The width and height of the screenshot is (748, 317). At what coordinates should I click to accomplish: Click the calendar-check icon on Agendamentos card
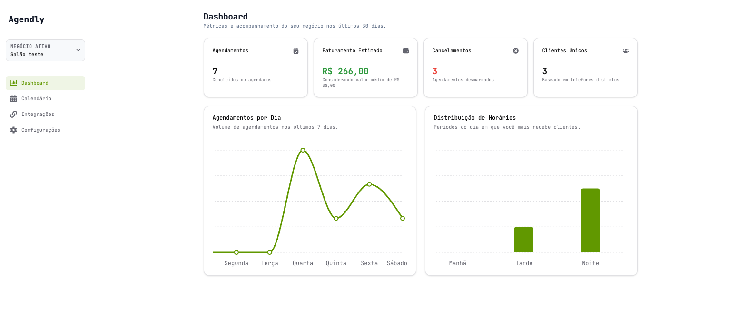pyautogui.click(x=296, y=51)
